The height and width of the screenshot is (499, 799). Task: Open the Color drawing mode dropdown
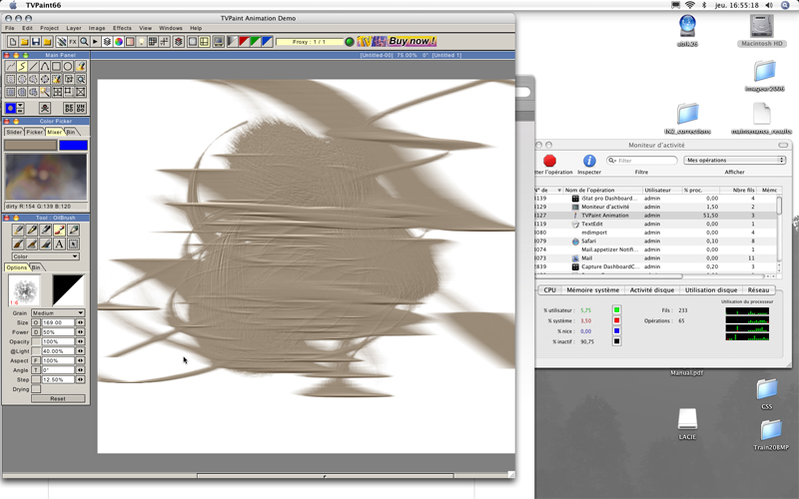point(45,256)
